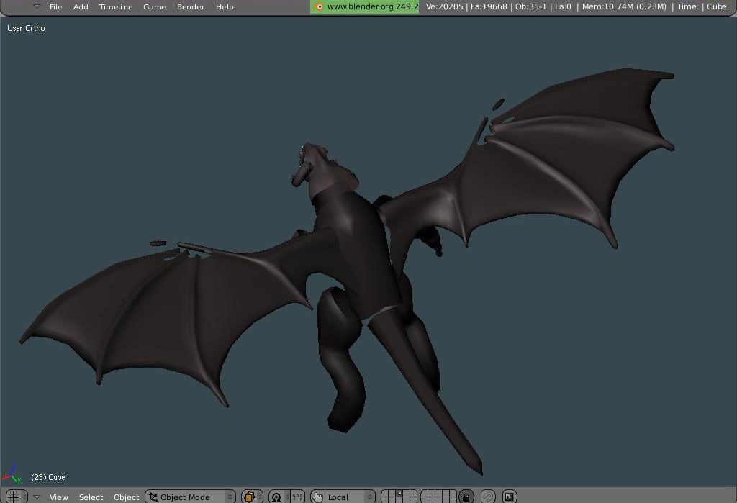Collapse the bottom header menus triangle

(37, 497)
